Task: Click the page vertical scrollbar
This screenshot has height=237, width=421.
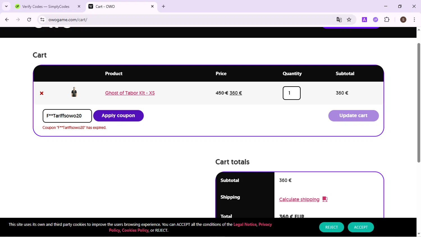Action: [419, 103]
